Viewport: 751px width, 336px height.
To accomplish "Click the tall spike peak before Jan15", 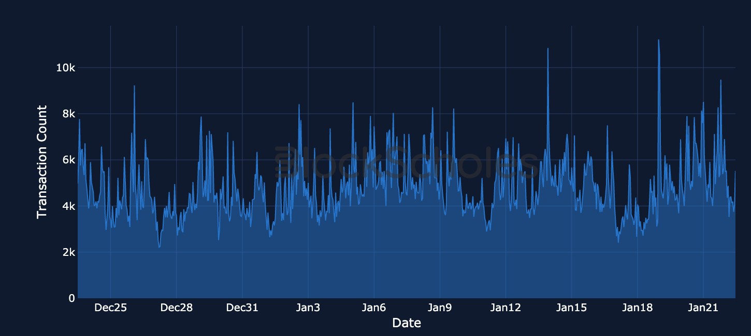I will [x=548, y=49].
